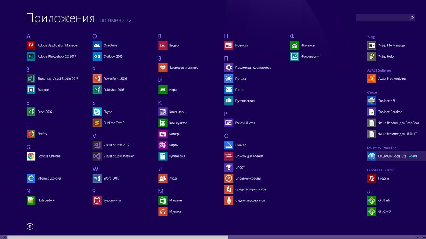Launch Сканер app icon

229,145
